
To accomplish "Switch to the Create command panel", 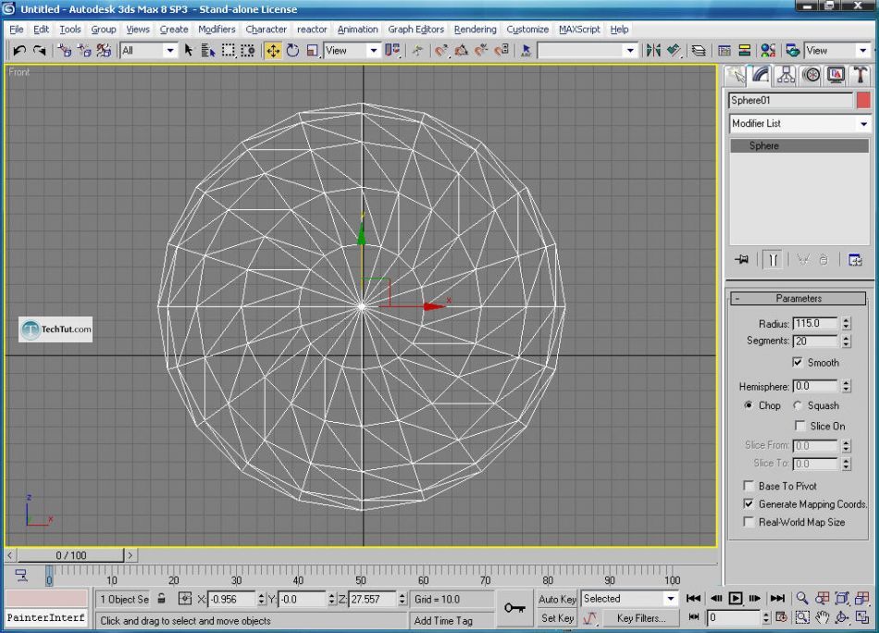I will (x=736, y=76).
